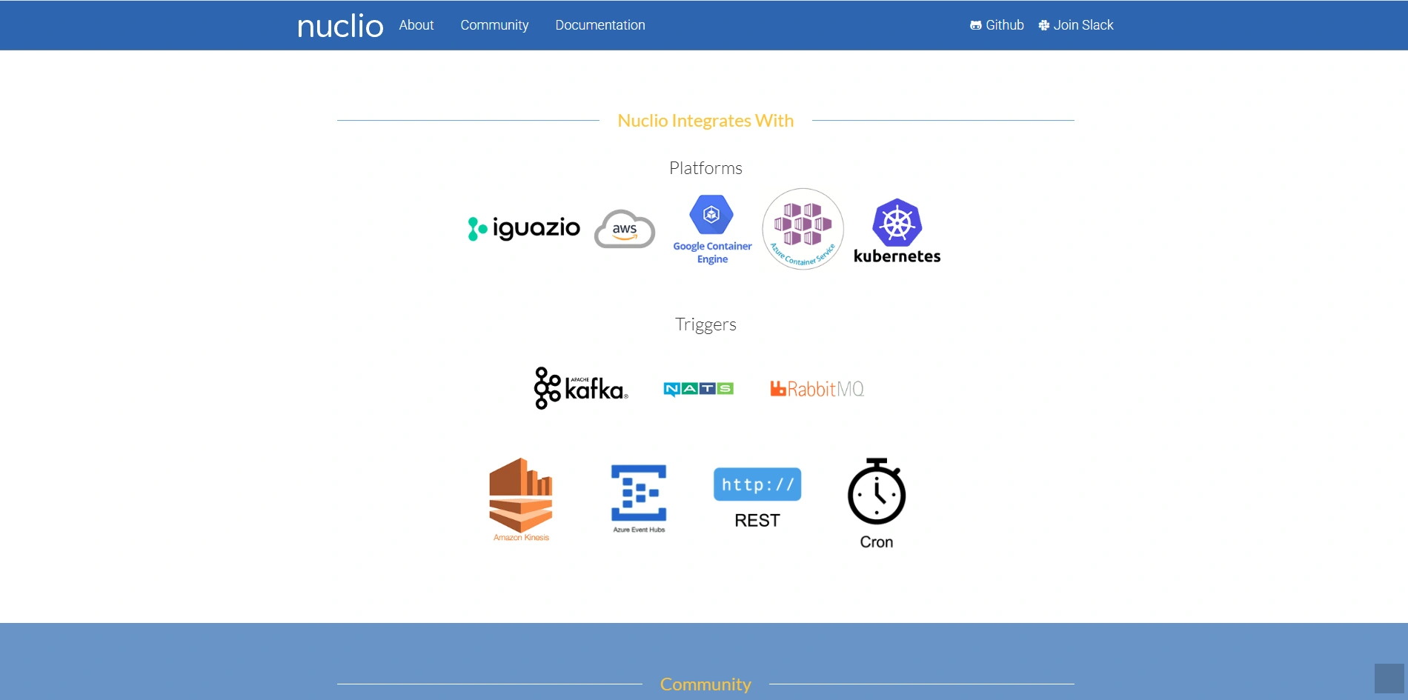Click the 'Platforms' subheading text
1408x700 pixels.
(705, 168)
